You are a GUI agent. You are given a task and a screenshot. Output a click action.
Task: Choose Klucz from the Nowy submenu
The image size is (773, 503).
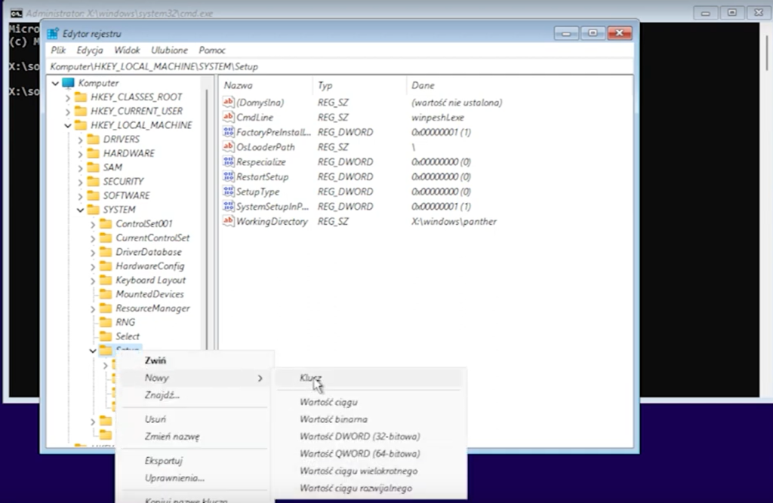point(368,378)
